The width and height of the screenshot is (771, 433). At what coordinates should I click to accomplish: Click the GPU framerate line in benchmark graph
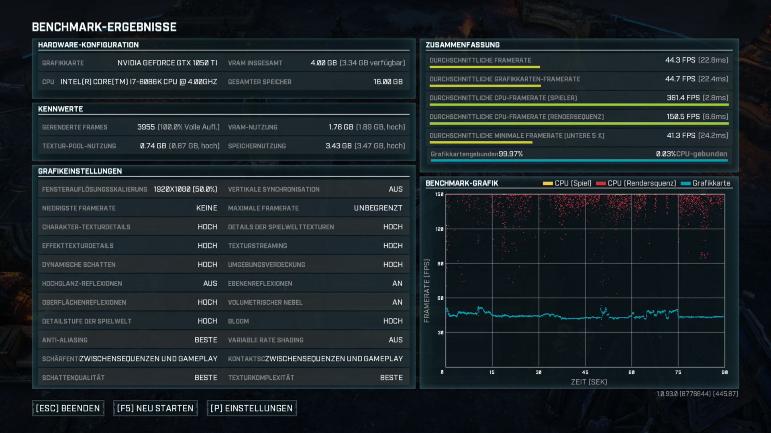coord(583,317)
